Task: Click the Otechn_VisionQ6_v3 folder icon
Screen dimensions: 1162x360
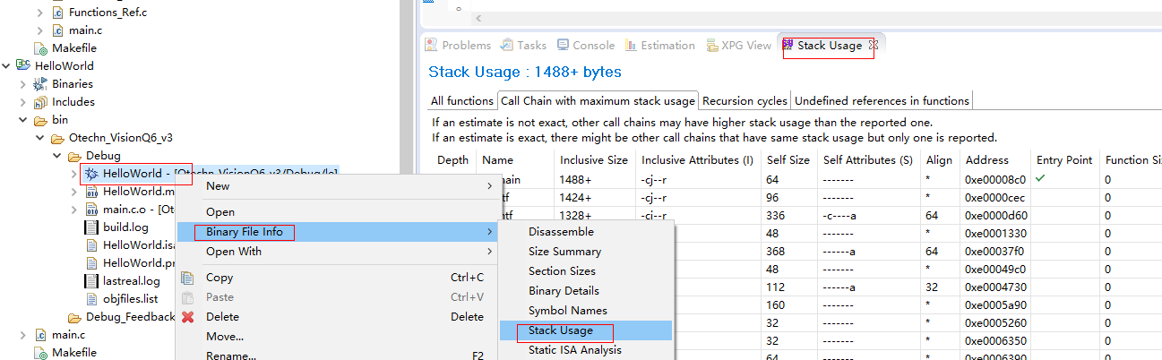Action: coord(57,137)
